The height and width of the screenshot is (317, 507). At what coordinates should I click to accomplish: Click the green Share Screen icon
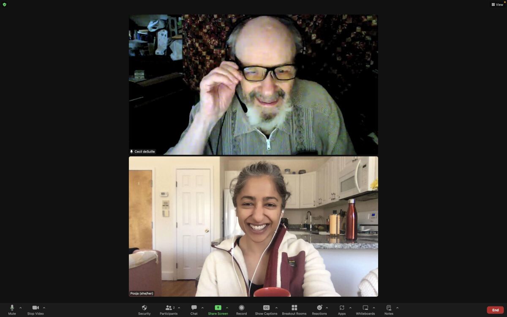click(x=218, y=308)
